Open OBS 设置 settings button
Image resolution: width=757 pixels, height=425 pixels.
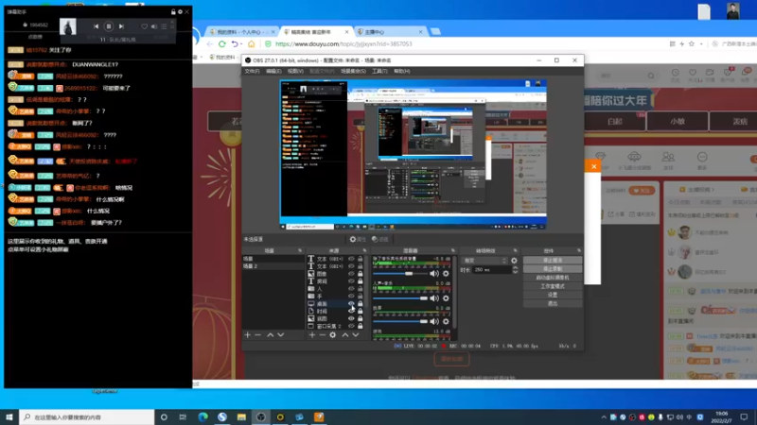[x=553, y=295]
